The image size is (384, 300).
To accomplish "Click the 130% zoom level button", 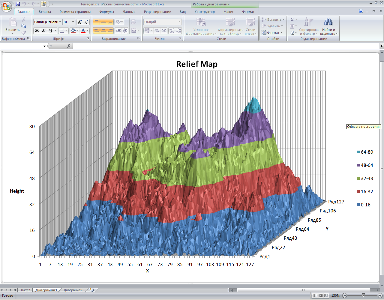I will [x=335, y=295].
